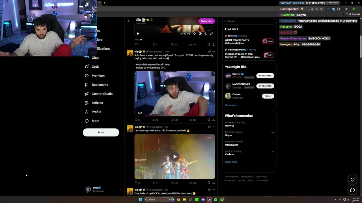Open Discord from the taskbar
Screen dimensions: 362x203
(x=203, y=200)
